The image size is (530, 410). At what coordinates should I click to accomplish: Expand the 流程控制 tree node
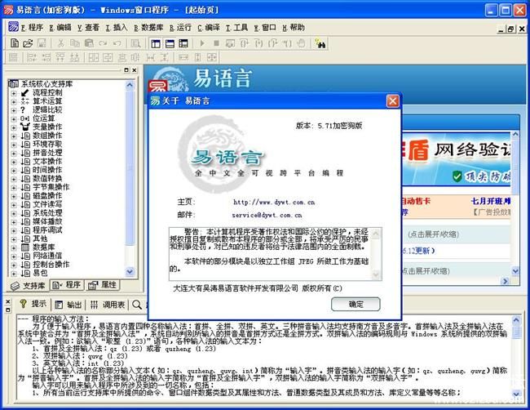14,93
